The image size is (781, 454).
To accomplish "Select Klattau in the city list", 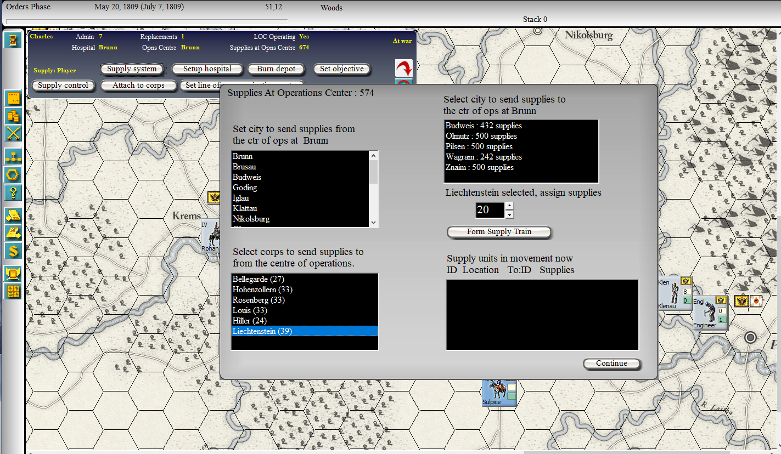I will (300, 208).
